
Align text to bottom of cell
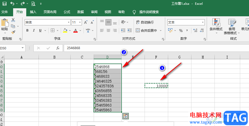pyautogui.click(x=115, y=23)
